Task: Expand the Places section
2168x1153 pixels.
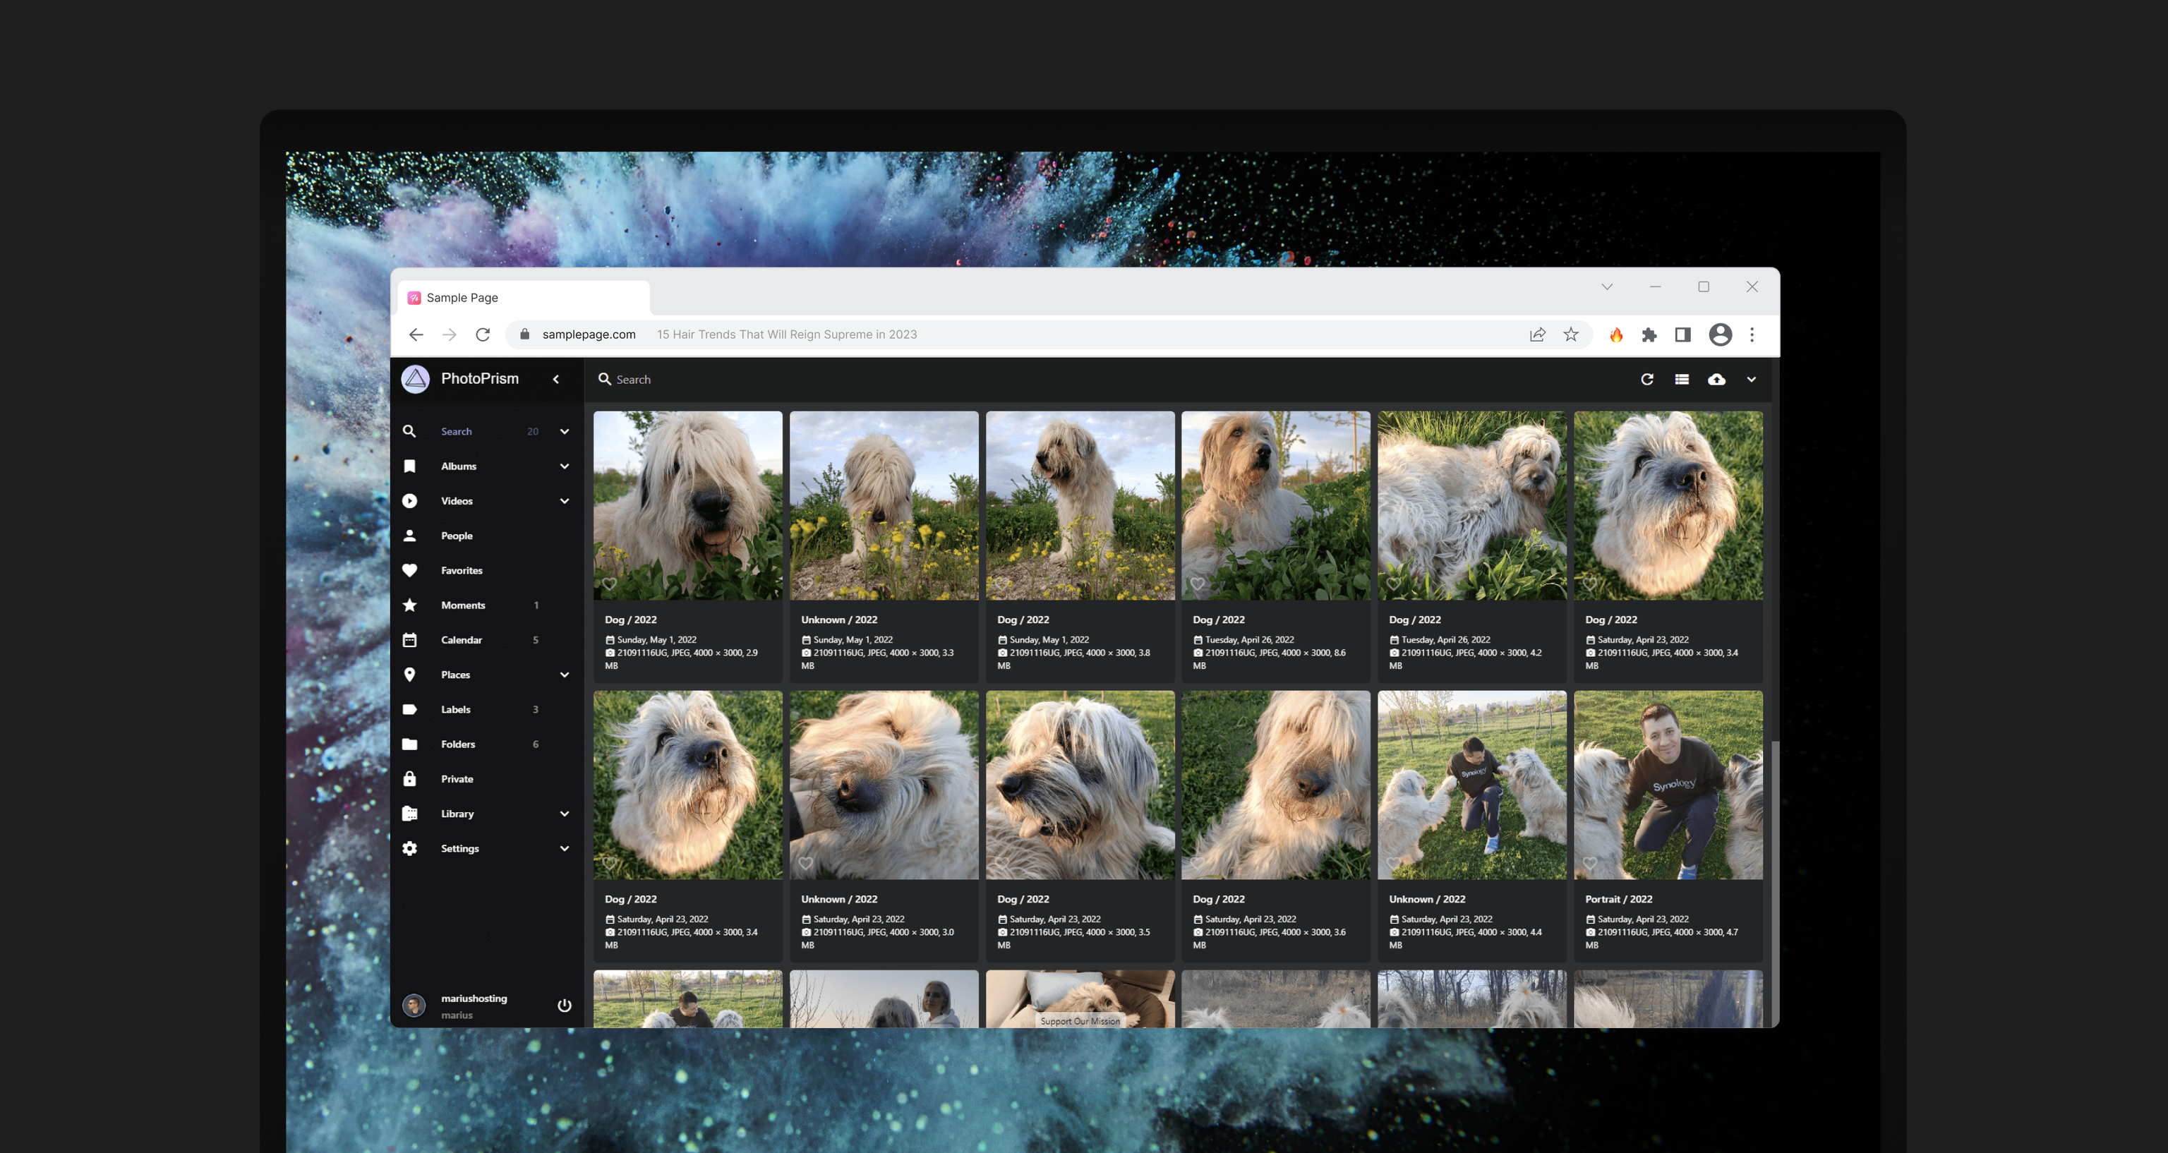Action: [564, 674]
